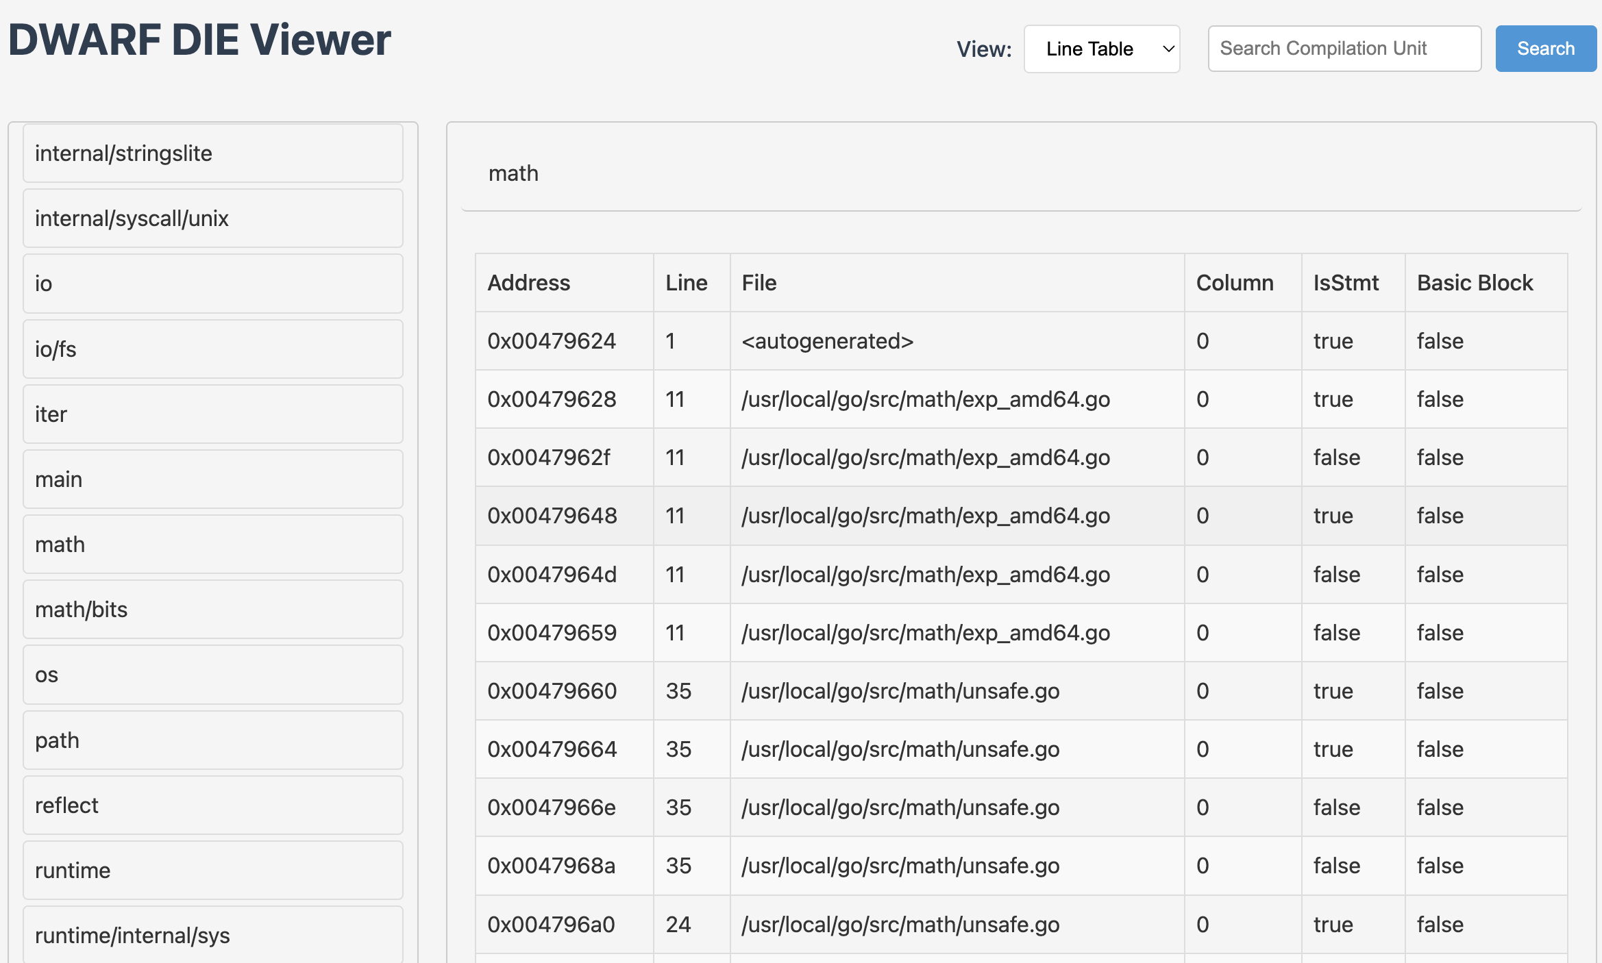The width and height of the screenshot is (1602, 963).
Task: Select the iter compilation unit
Action: coord(213,414)
